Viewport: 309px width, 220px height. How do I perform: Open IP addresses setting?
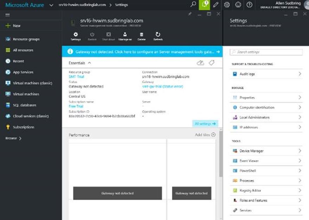pyautogui.click(x=266, y=127)
